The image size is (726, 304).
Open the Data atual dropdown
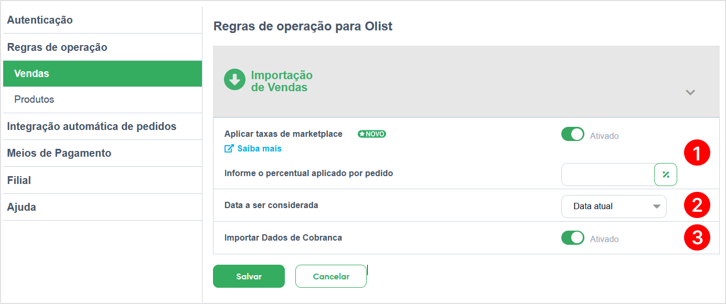coord(614,207)
